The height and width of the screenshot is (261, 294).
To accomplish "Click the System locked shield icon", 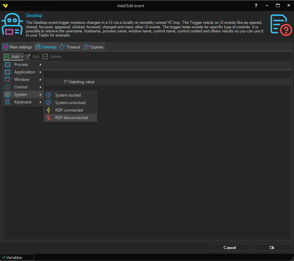I will pyautogui.click(x=48, y=95).
